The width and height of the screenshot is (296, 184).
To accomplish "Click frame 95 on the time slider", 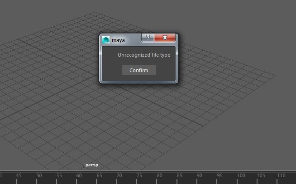I will pos(220,176).
